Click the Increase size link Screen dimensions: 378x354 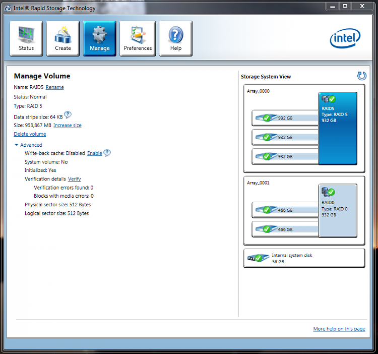coord(67,125)
